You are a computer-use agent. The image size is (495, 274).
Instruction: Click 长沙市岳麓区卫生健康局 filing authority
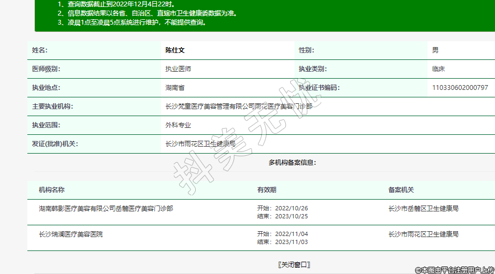tap(423, 209)
